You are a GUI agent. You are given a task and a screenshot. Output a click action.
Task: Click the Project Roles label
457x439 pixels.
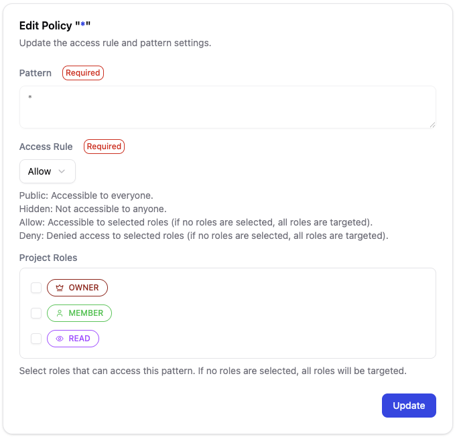pos(48,258)
